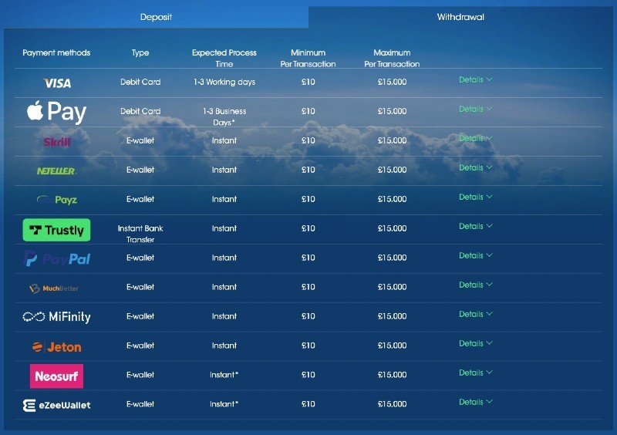Image resolution: width=617 pixels, height=435 pixels.
Task: Click '£10' minimum in the Payz row
Action: (x=308, y=199)
